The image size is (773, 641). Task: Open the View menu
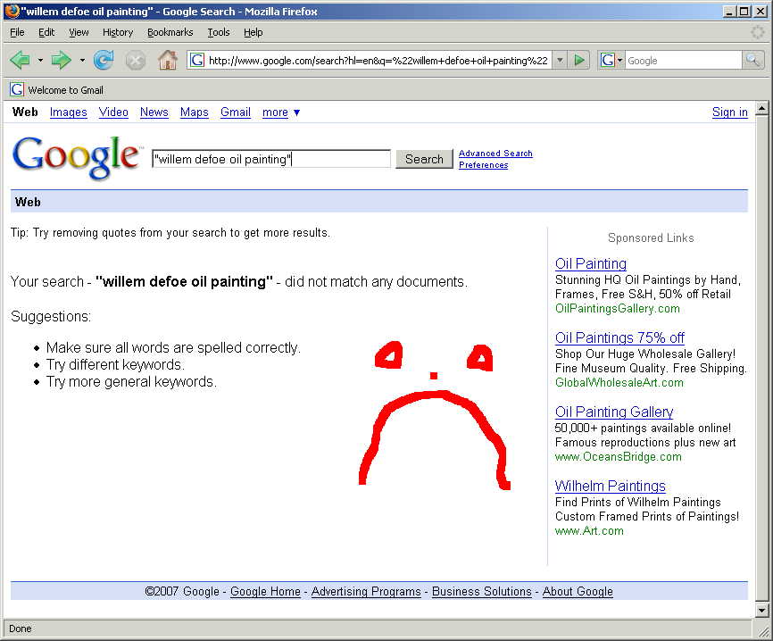(x=79, y=32)
